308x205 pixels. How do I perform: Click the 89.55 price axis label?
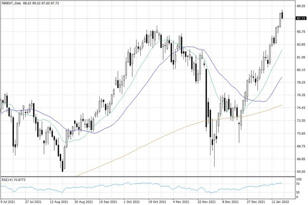tap(300, 6)
